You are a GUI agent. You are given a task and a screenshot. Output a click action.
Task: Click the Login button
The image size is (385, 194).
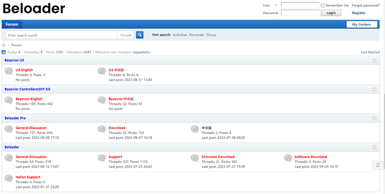coord(331,13)
